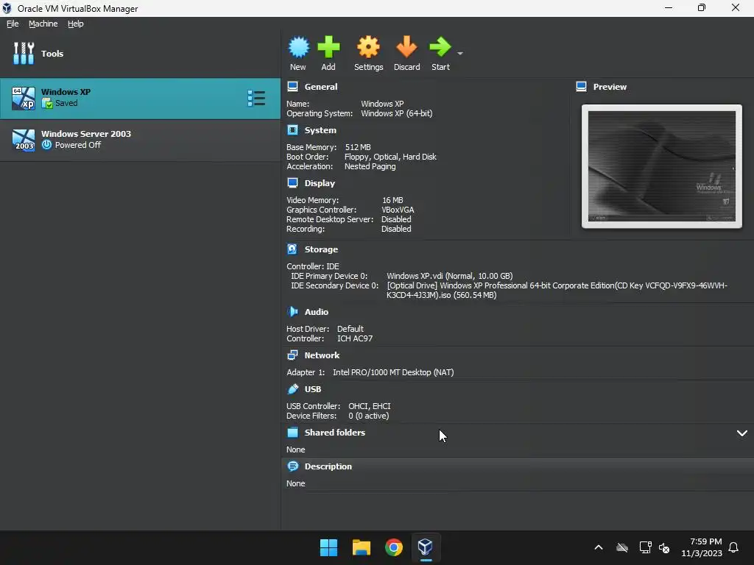Click the Add machine plus icon

coord(328,47)
